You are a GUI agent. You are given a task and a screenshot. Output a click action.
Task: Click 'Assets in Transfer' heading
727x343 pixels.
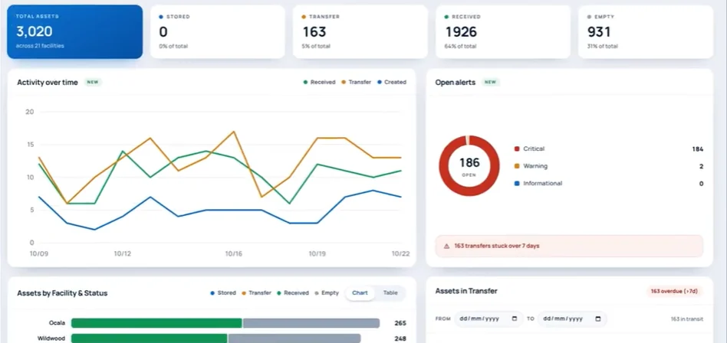[x=466, y=291]
